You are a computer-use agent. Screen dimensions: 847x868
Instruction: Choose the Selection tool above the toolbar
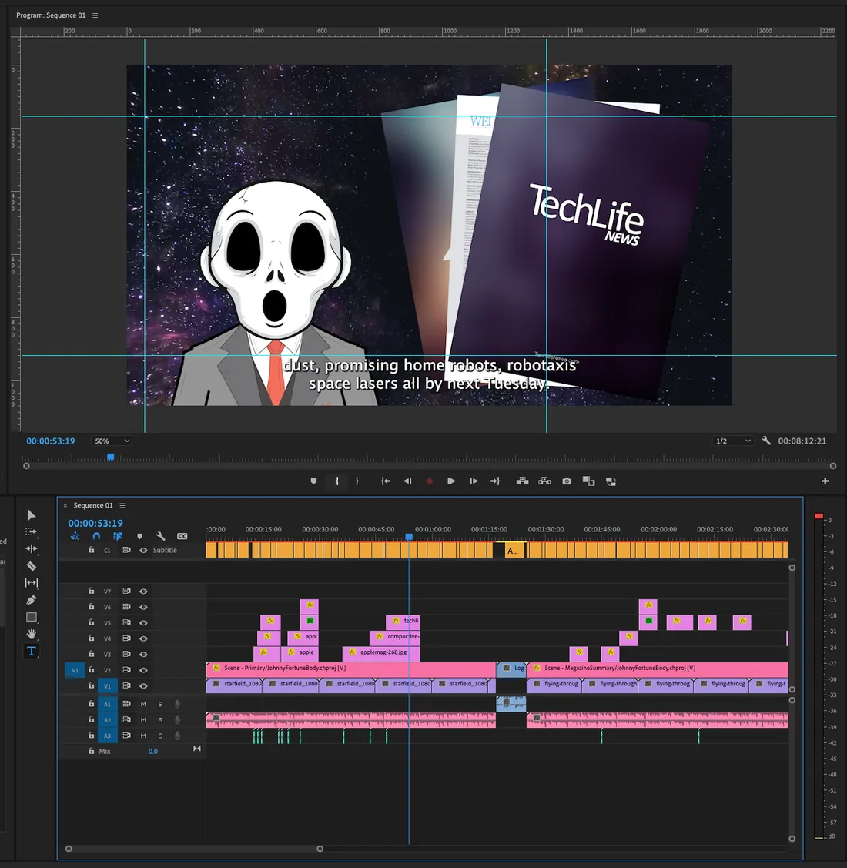pyautogui.click(x=32, y=514)
